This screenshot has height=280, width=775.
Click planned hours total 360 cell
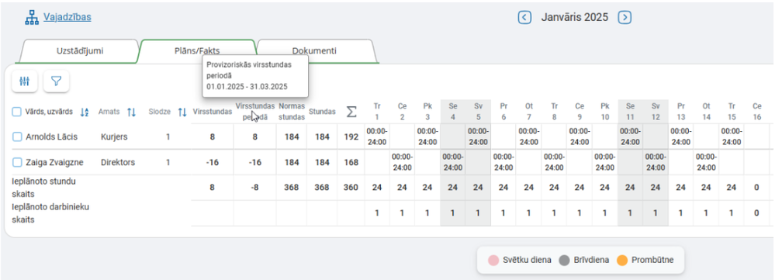[x=351, y=188]
